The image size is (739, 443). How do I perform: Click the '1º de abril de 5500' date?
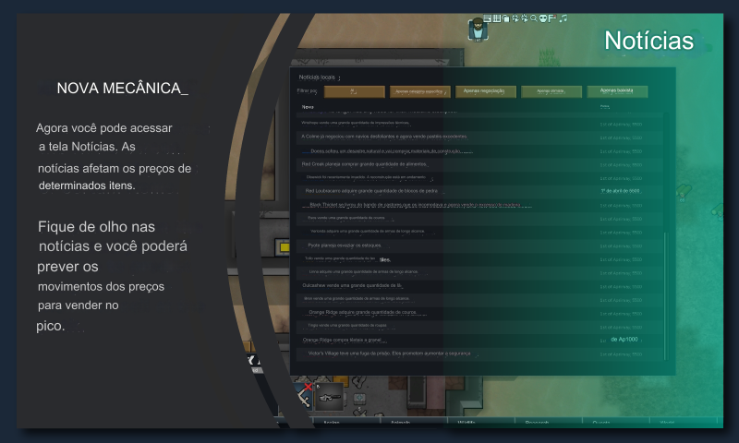click(x=620, y=191)
